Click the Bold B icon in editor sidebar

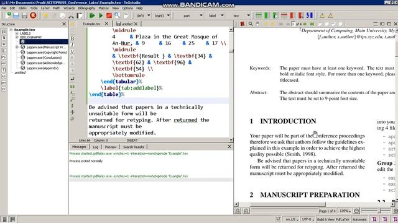(72, 38)
